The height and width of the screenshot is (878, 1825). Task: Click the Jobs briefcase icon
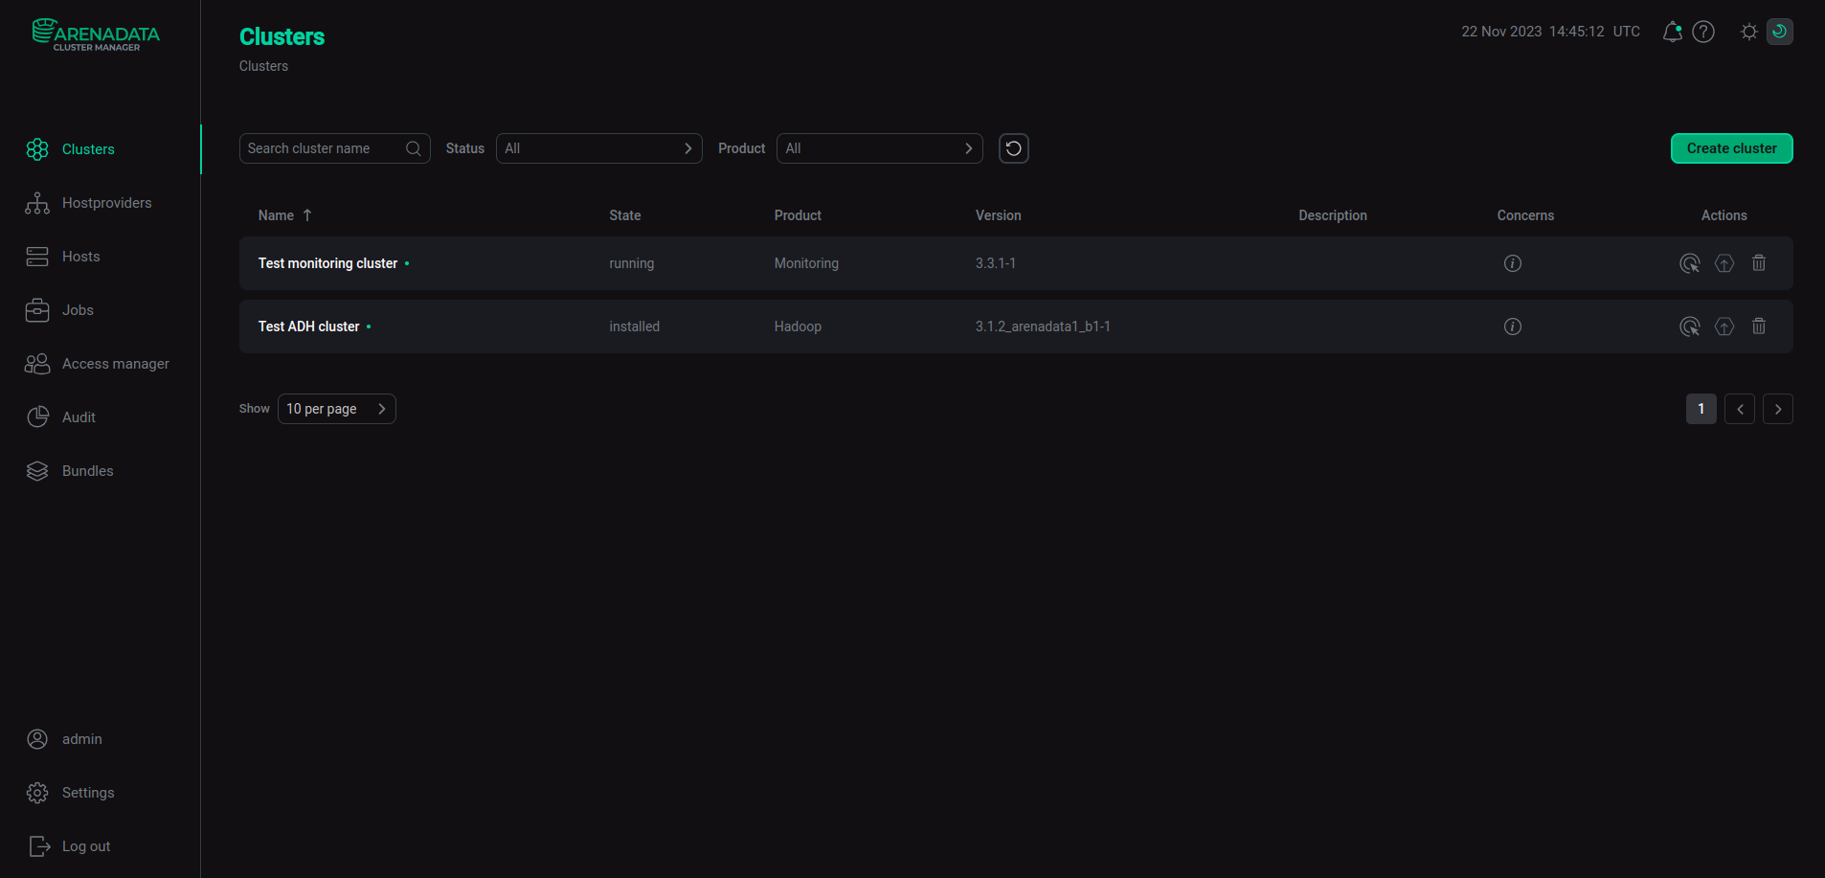click(37, 310)
